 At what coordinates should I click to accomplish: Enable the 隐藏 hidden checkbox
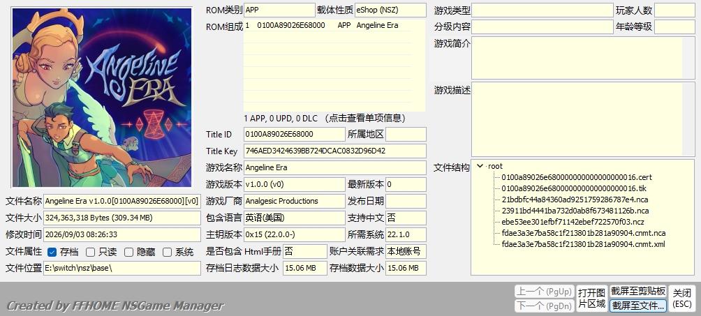[128, 252]
